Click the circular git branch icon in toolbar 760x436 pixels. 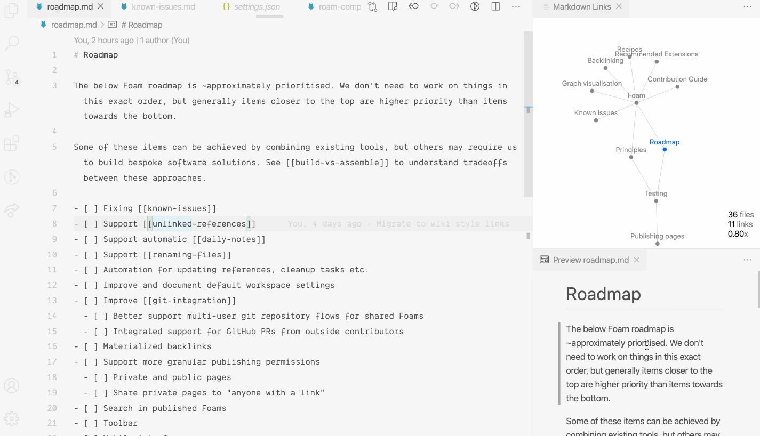tap(475, 7)
